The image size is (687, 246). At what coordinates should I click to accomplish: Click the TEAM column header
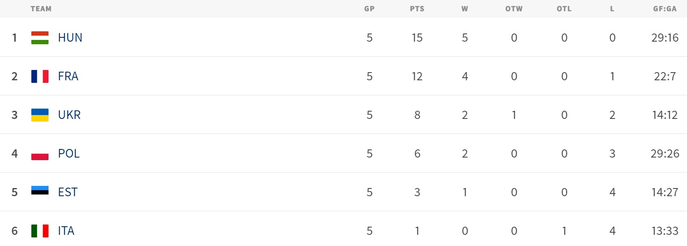[x=41, y=9]
